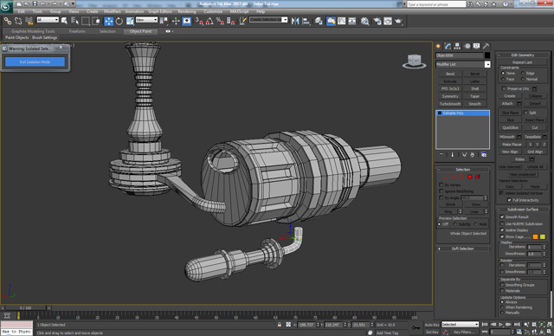This screenshot has height=336, width=554.
Task: Select the Edge constraint radio button
Action: tap(523, 73)
